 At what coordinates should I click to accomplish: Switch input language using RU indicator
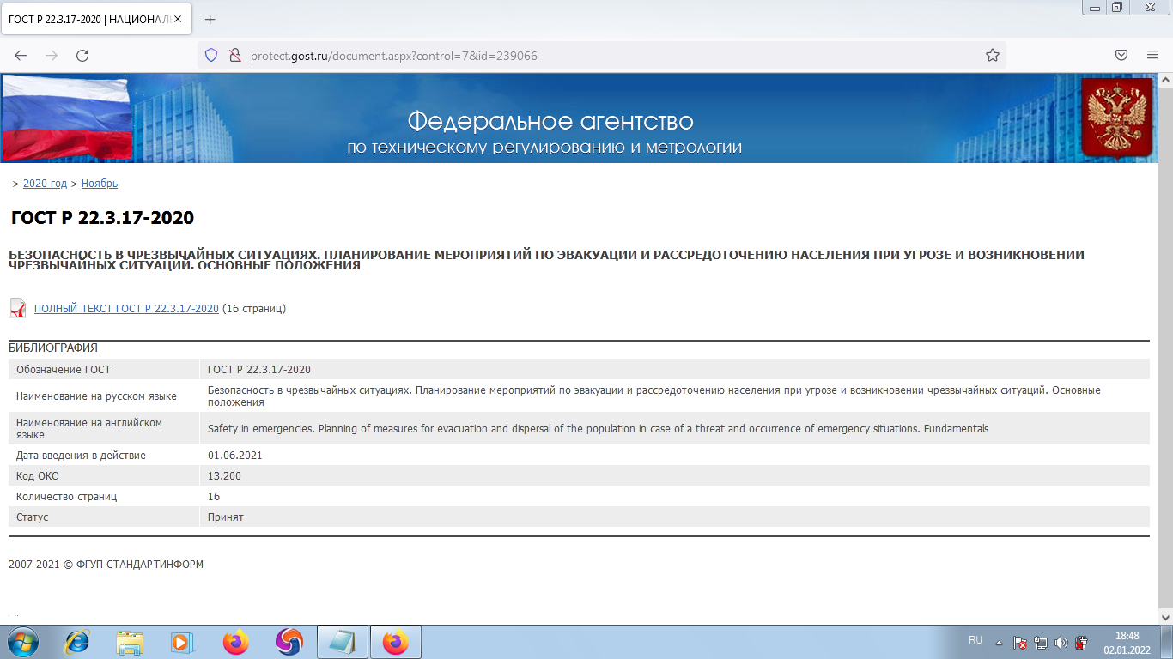pos(975,641)
